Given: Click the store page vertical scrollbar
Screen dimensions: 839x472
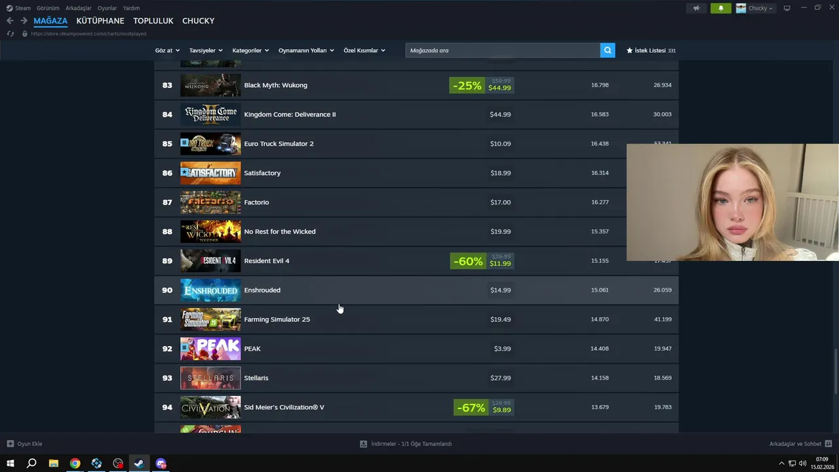Looking at the screenshot, I should [836, 372].
